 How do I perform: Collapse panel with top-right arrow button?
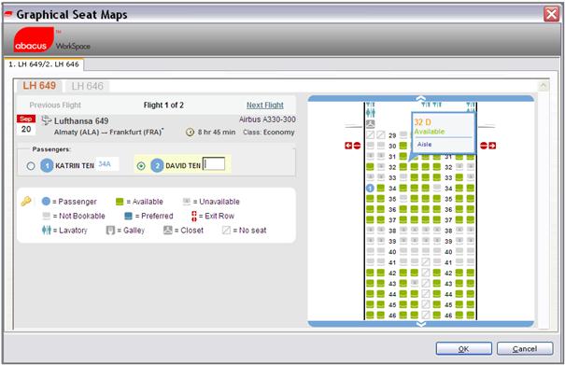click(543, 86)
